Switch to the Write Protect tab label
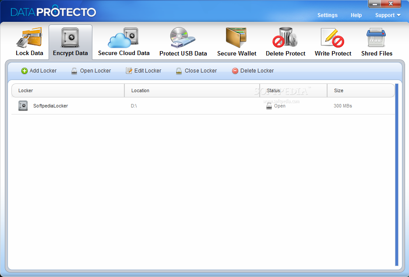Image resolution: width=409 pixels, height=277 pixels. (333, 53)
